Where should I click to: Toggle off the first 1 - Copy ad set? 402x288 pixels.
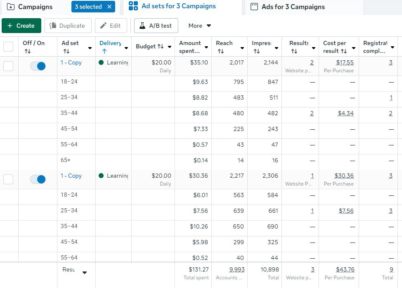38,66
